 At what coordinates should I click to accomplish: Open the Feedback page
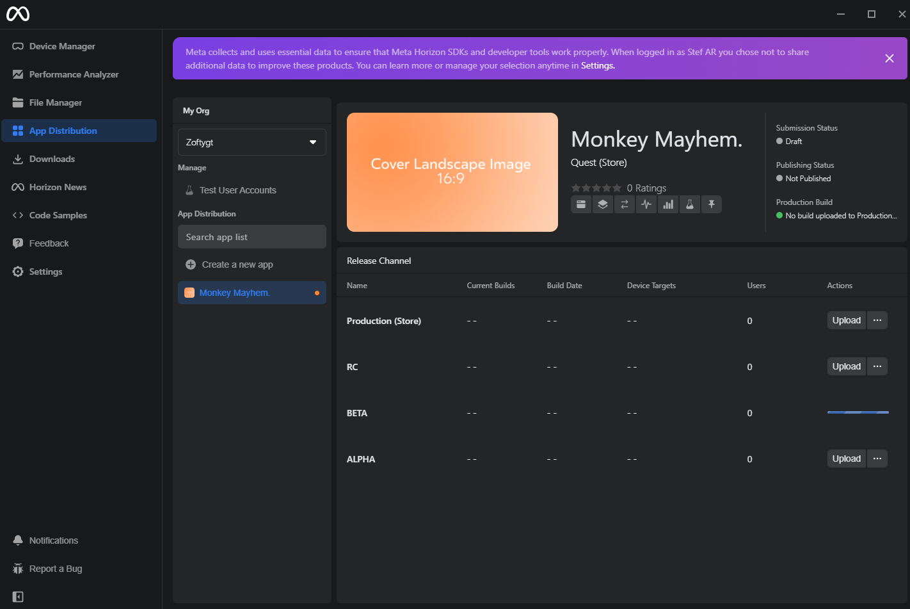(79, 243)
